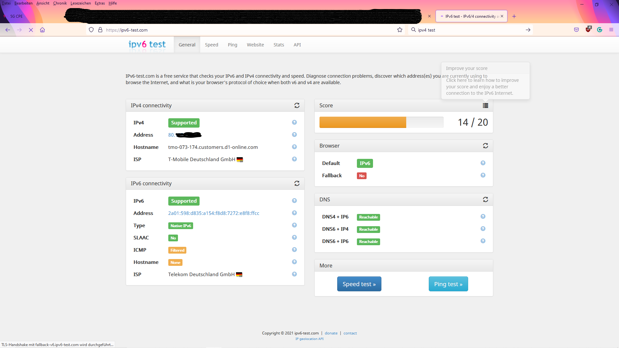
Task: Click the Ping test button
Action: (448, 284)
